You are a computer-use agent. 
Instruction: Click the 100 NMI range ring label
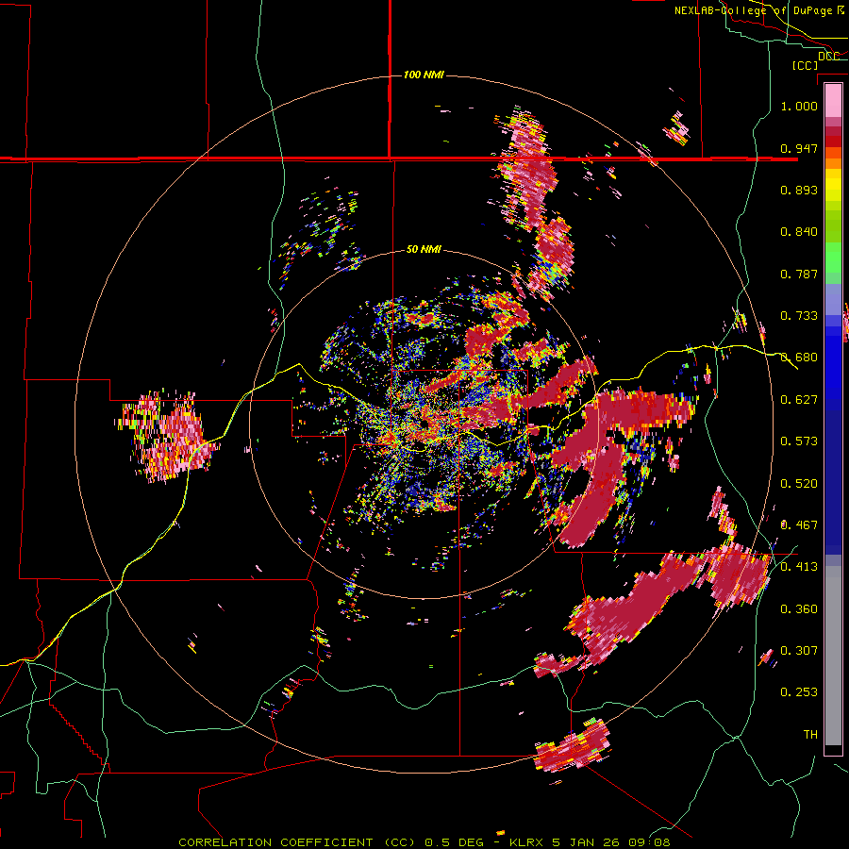424,75
